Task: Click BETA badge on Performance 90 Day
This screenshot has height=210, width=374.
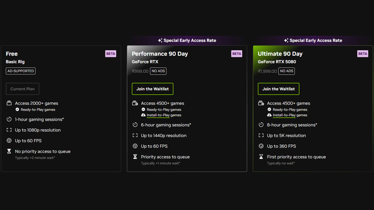Action: click(x=237, y=54)
